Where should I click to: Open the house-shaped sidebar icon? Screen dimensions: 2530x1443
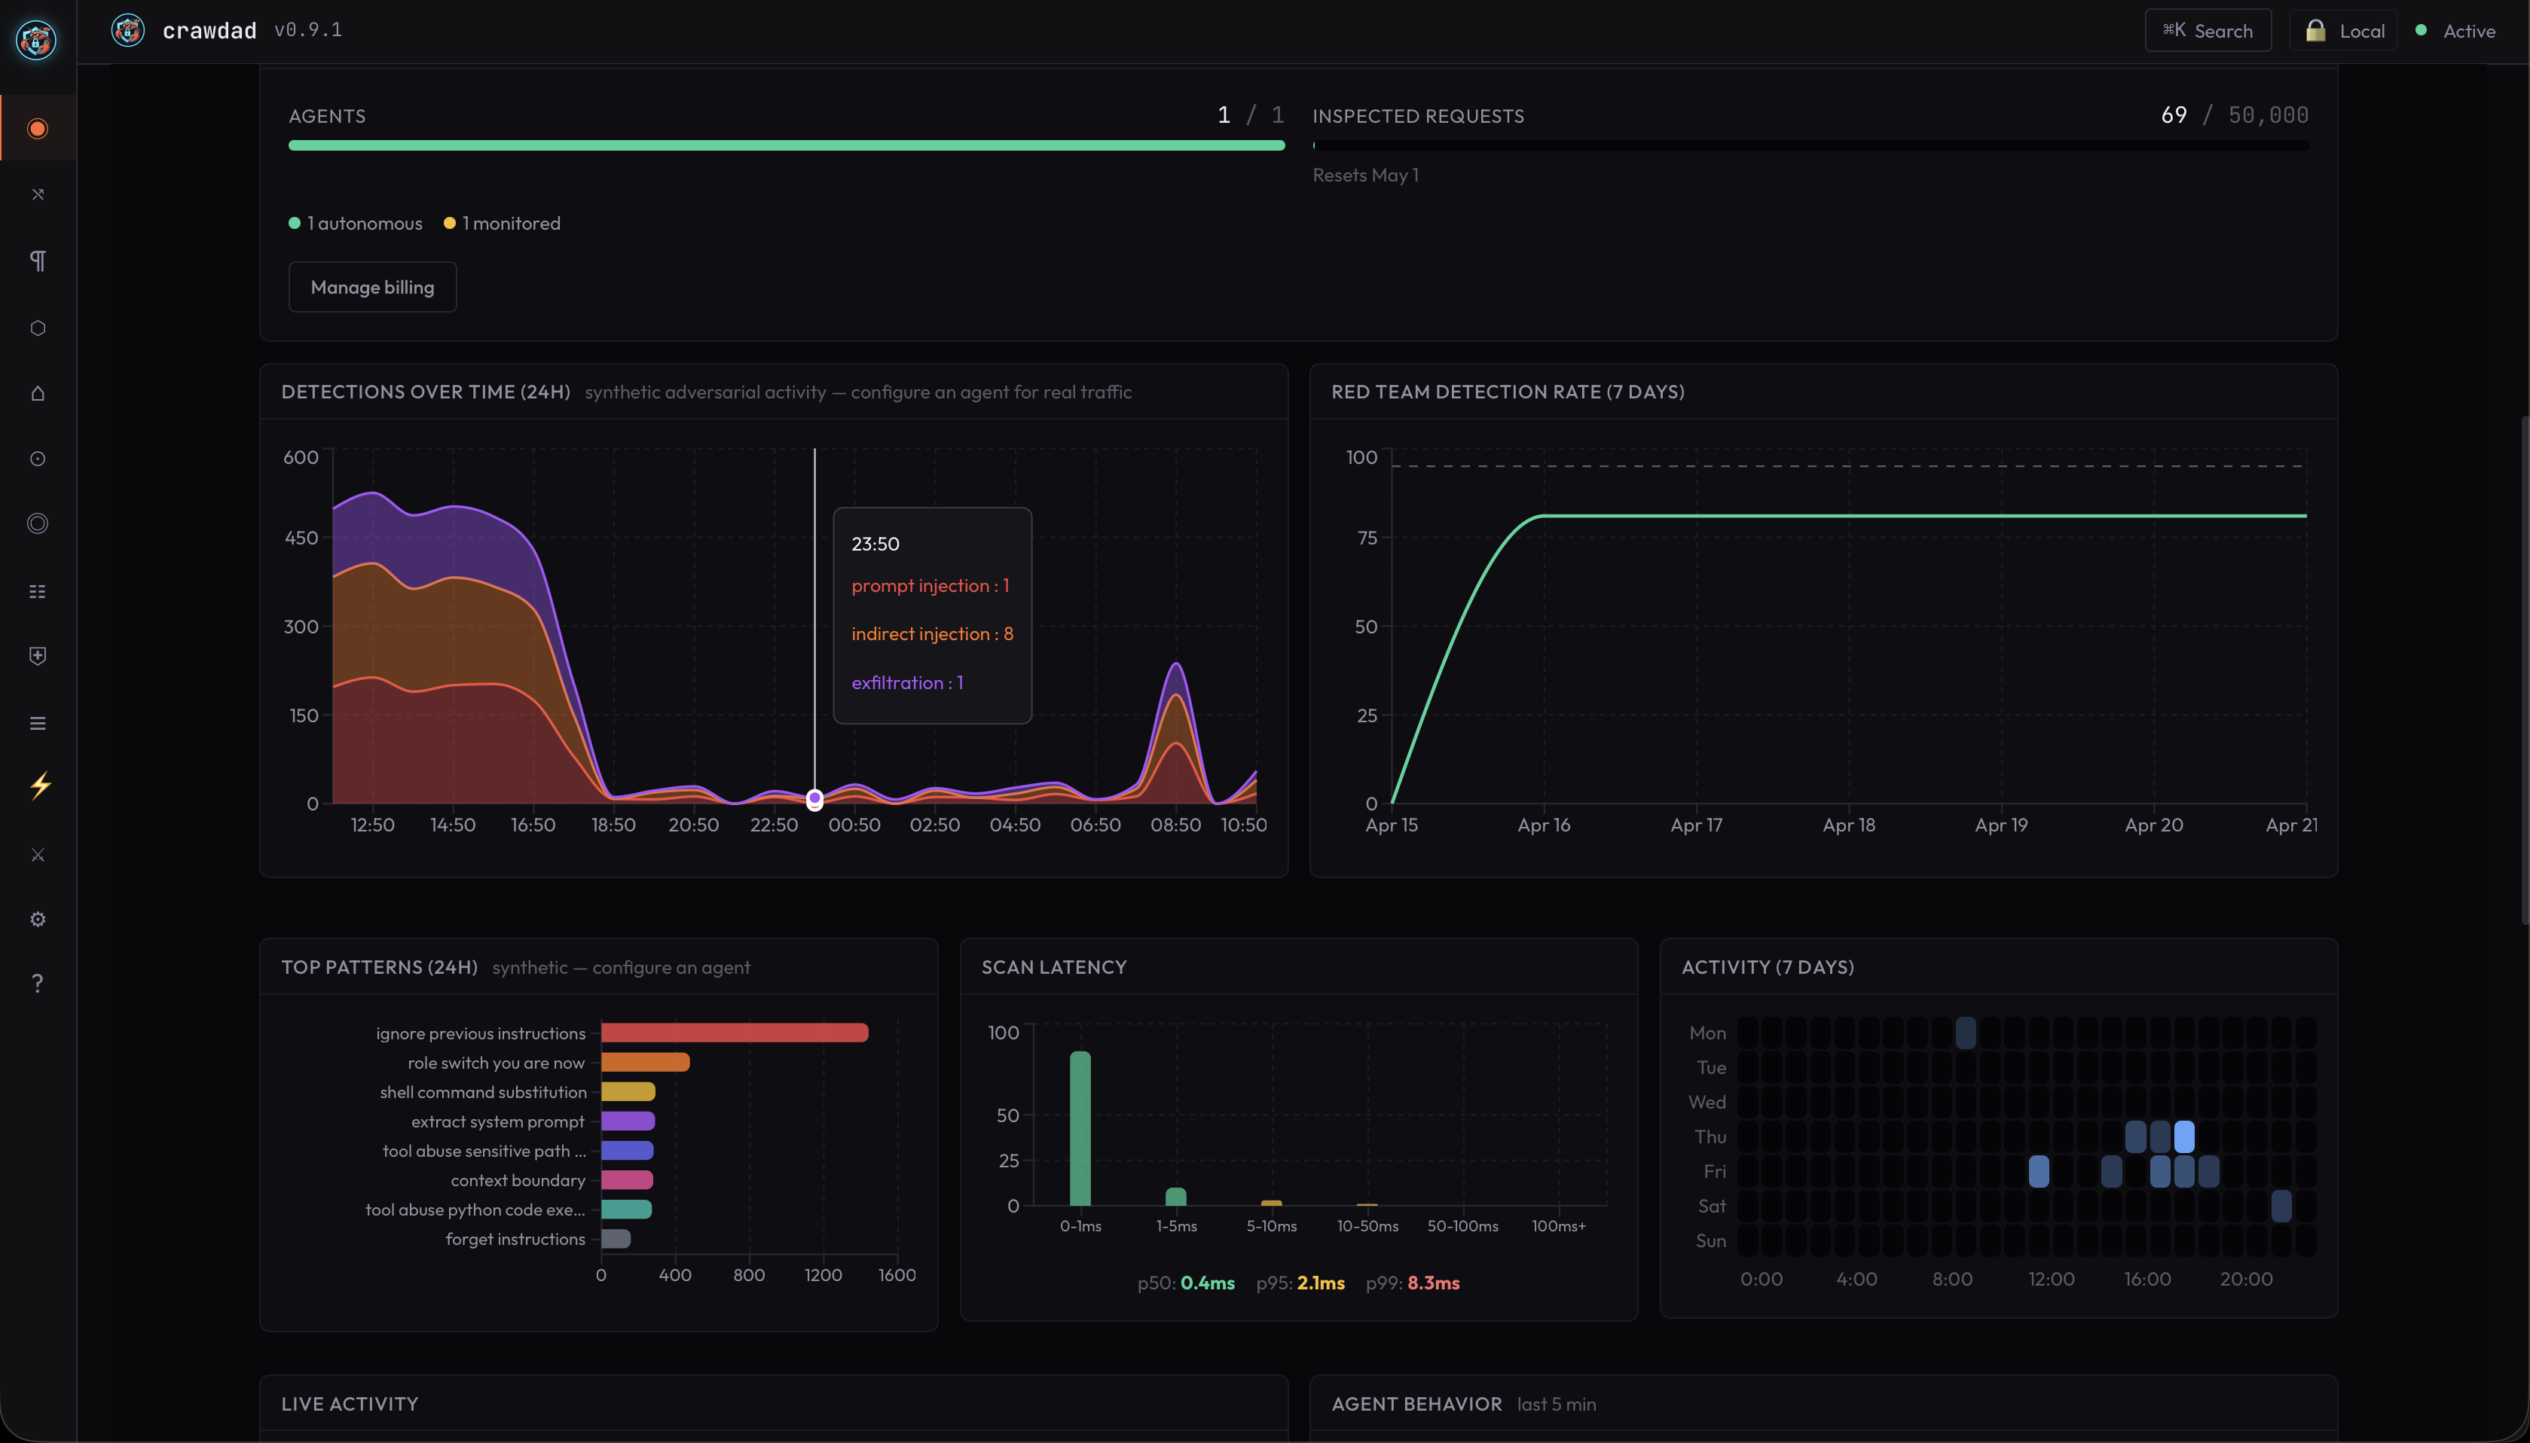(38, 393)
